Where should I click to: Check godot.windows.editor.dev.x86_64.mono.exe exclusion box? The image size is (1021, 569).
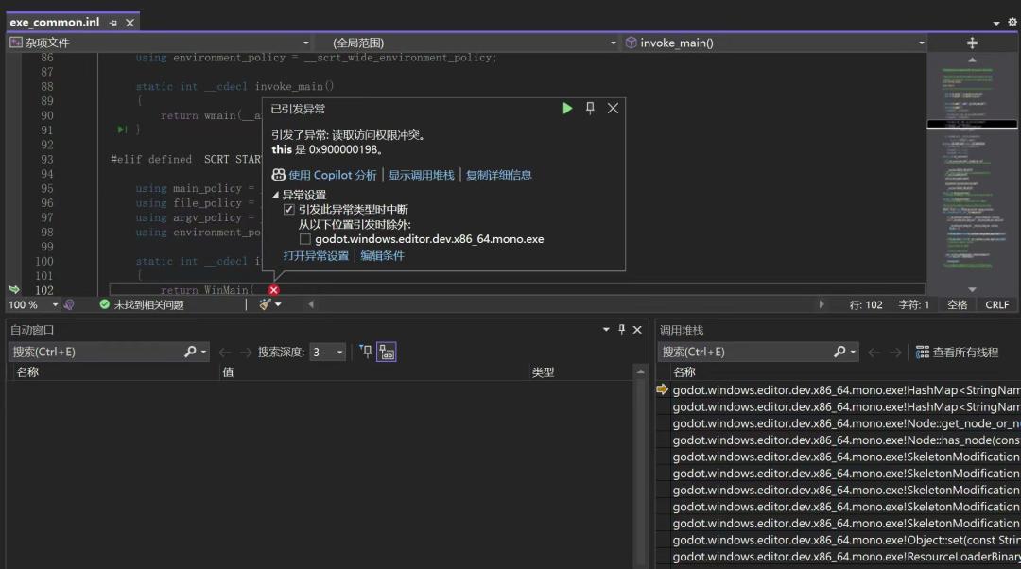(x=304, y=239)
